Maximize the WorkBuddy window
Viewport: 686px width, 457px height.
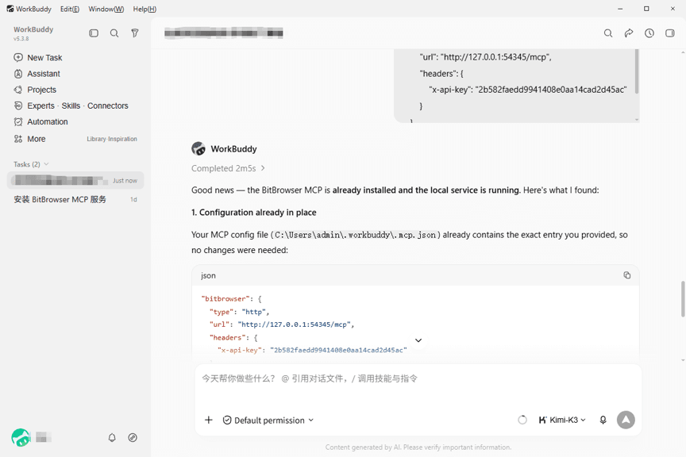coord(646,9)
